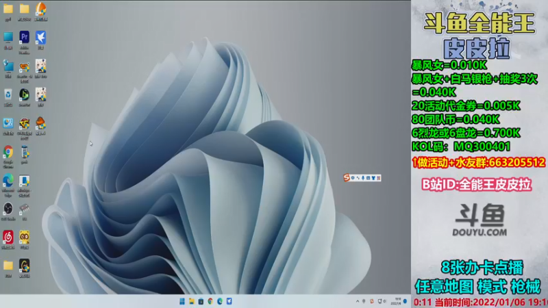Open the blue-white shortcut beside desktop Edge
This screenshot has height=308, width=548.
(x=24, y=181)
